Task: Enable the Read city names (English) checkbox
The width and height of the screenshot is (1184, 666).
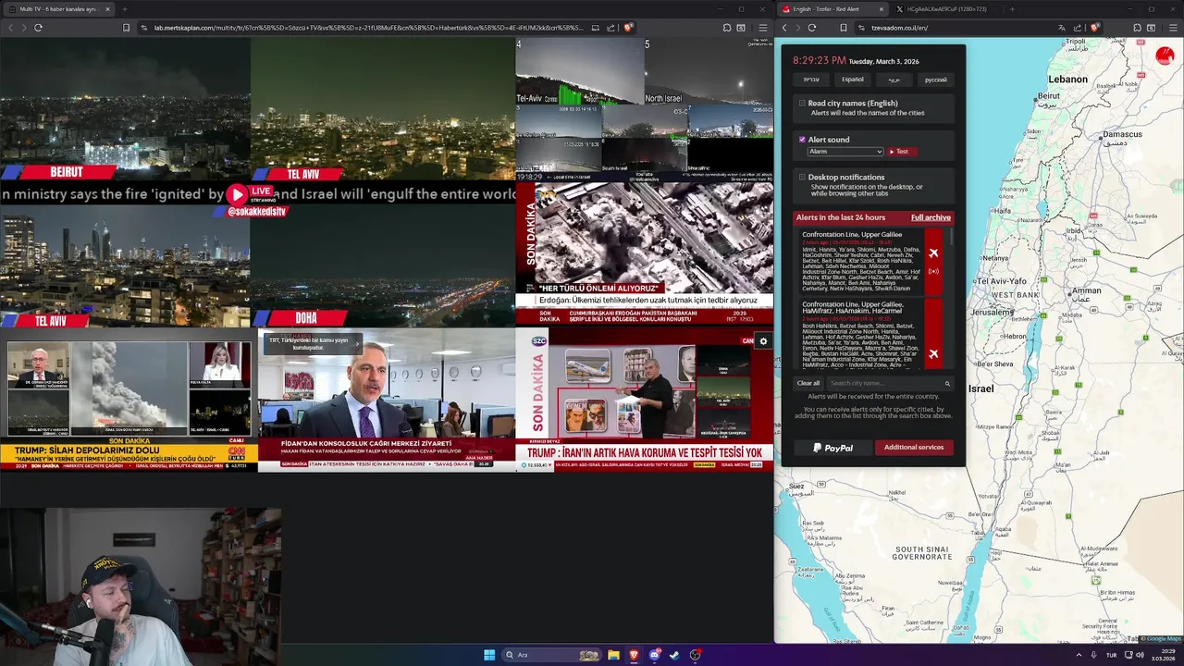Action: [x=802, y=104]
